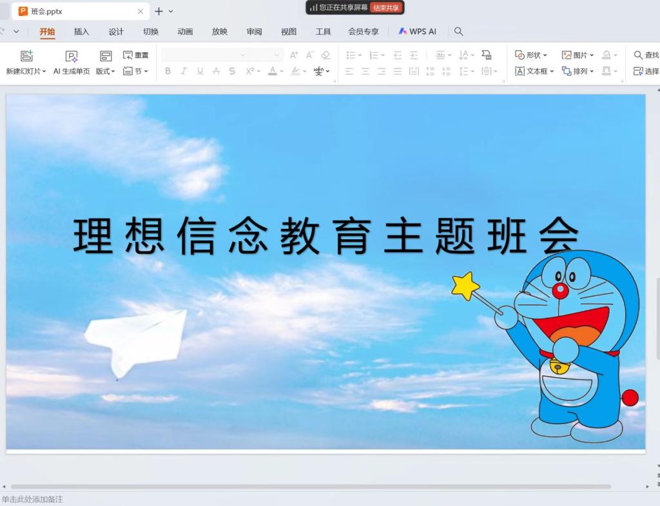Click the New Slide (新建幻灯片) icon
This screenshot has height=506, width=660.
tap(26, 56)
